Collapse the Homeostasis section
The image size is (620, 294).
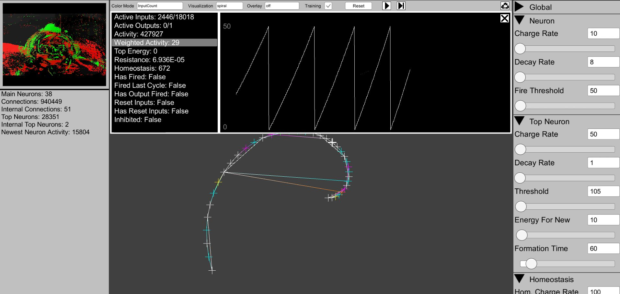(x=520, y=279)
